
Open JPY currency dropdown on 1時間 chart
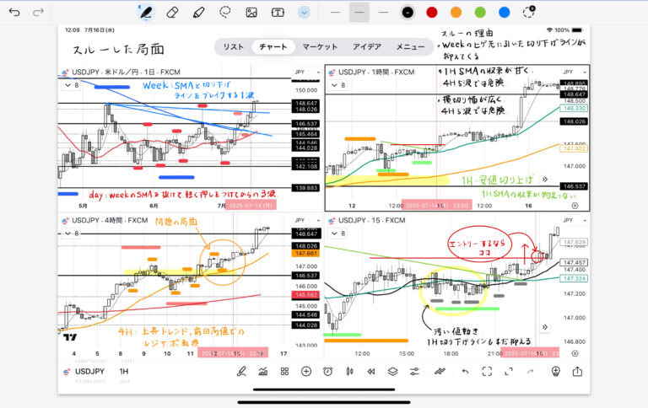coord(574,72)
